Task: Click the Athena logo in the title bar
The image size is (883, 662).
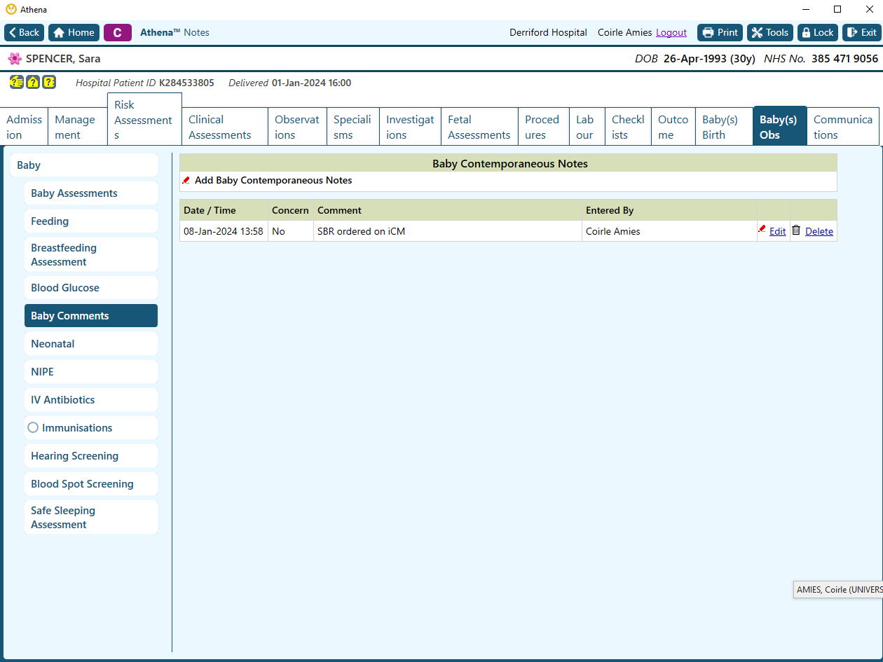Action: point(11,9)
